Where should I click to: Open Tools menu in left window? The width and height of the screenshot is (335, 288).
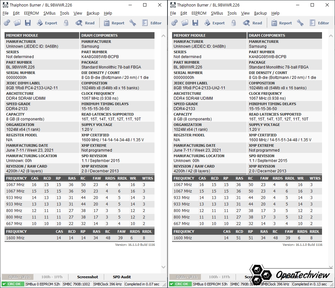pyautogui.click(x=64, y=13)
